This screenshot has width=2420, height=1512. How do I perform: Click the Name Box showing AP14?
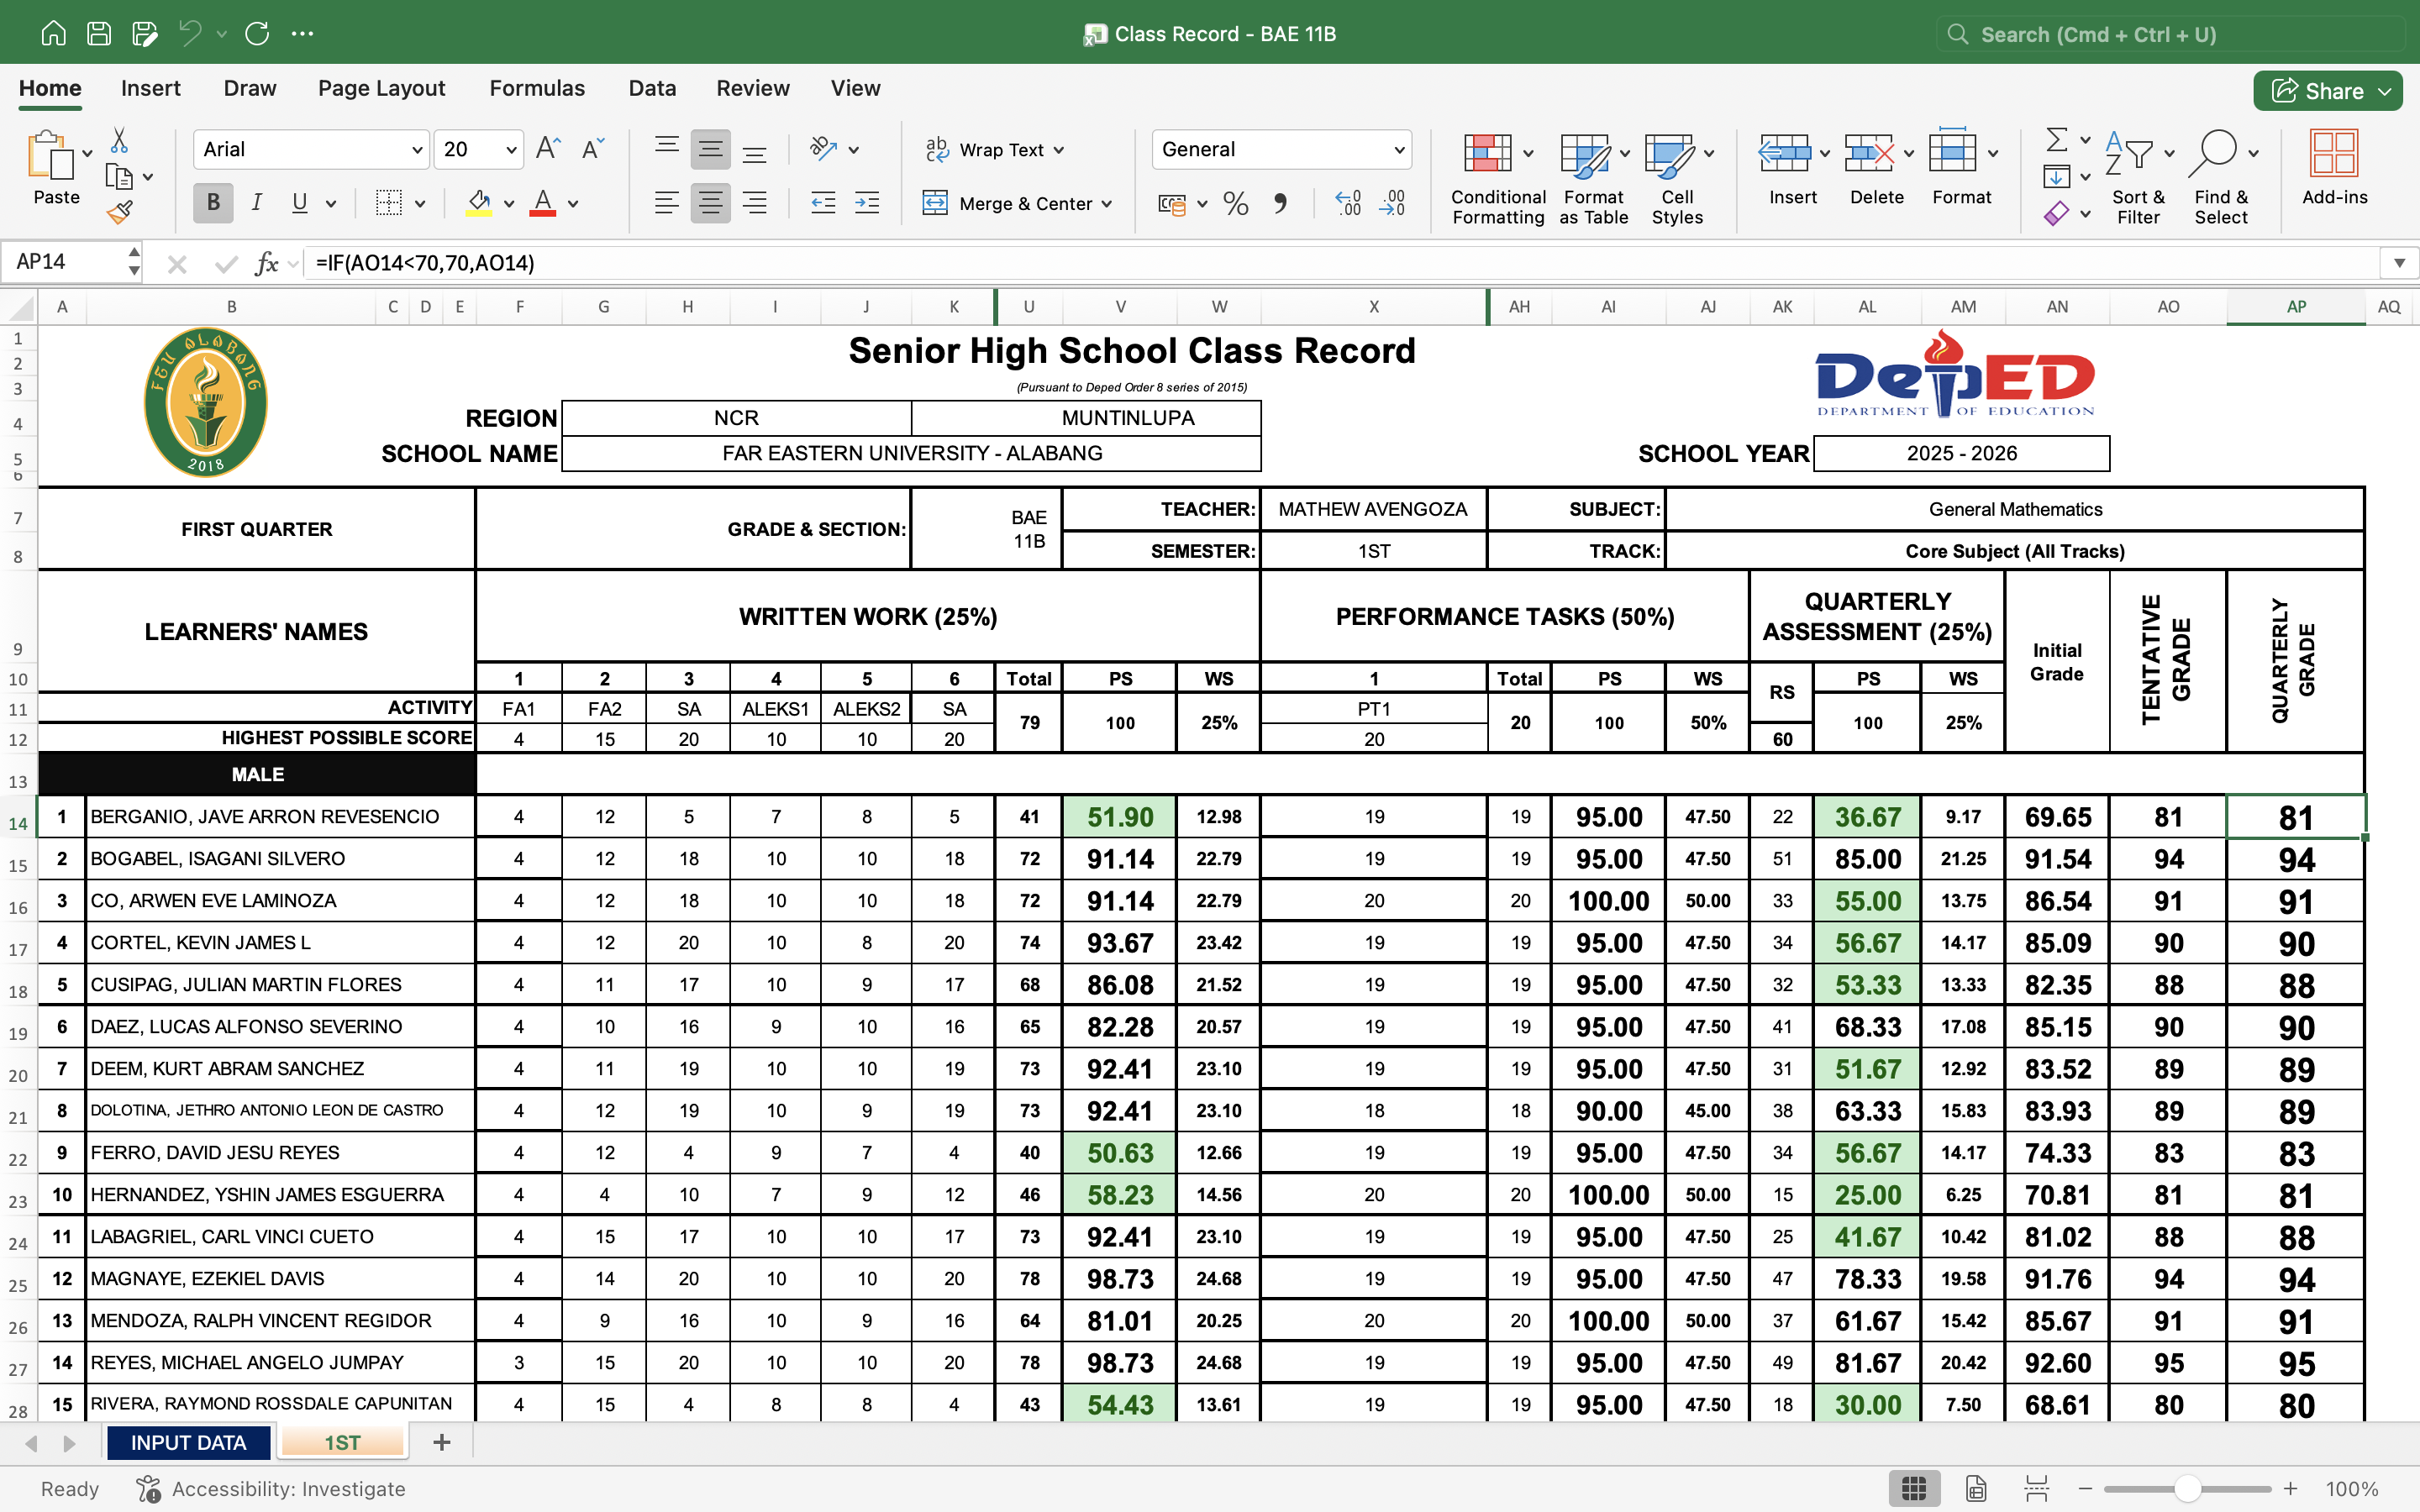pyautogui.click(x=70, y=262)
